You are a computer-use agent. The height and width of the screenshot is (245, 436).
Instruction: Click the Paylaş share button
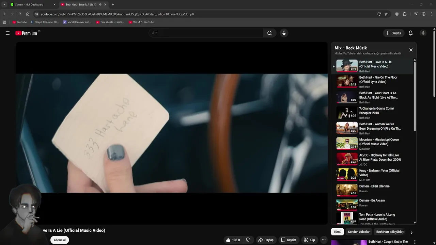[266, 240]
